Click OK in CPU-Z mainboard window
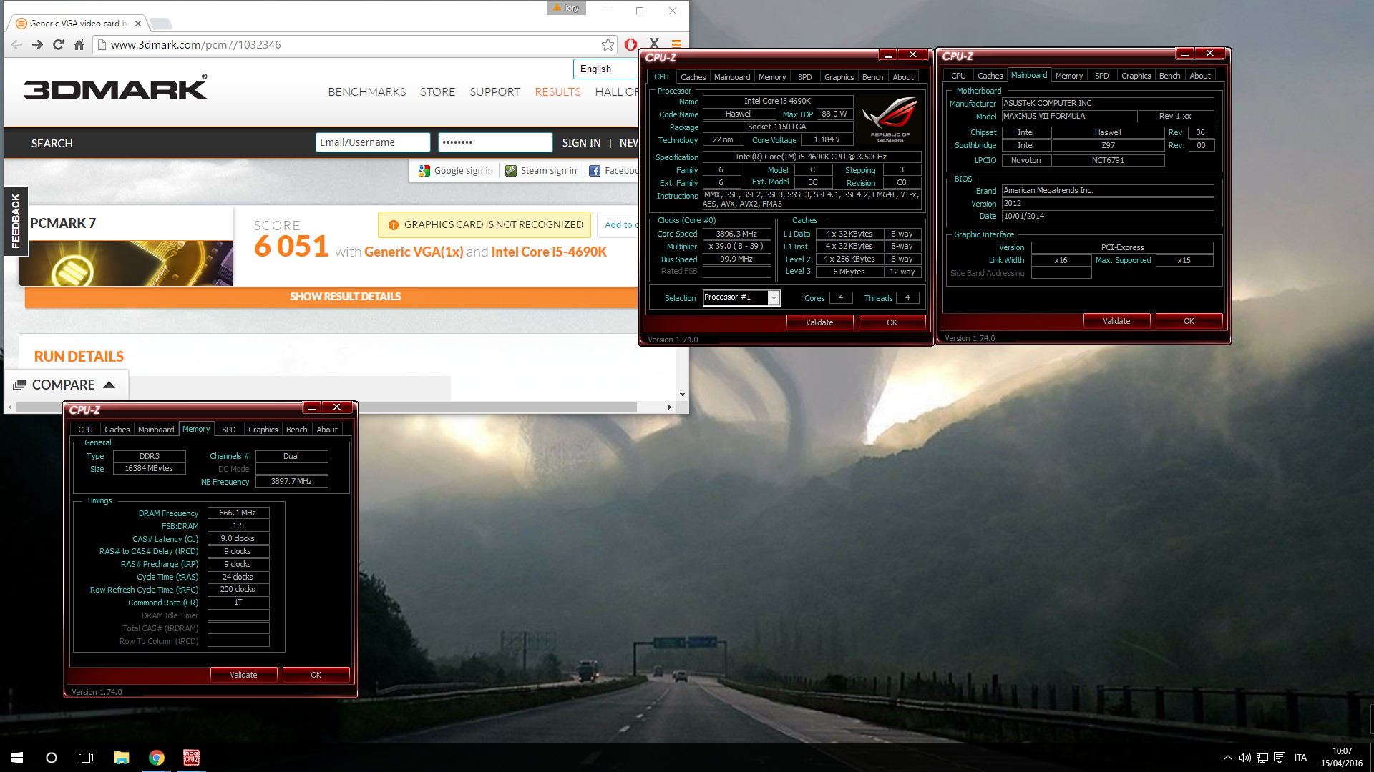Image resolution: width=1374 pixels, height=772 pixels. coord(1189,321)
